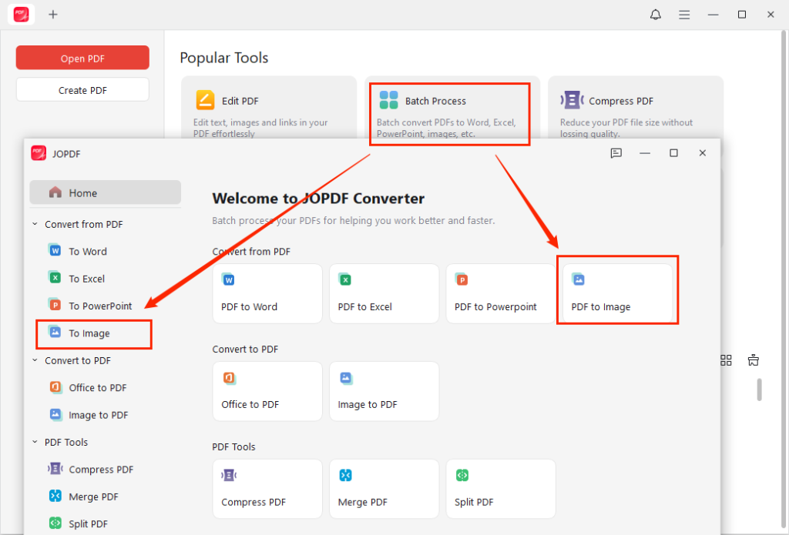Screen dimensions: 789x535
Task: Open the PDF to Image card
Action: pyautogui.click(x=617, y=293)
